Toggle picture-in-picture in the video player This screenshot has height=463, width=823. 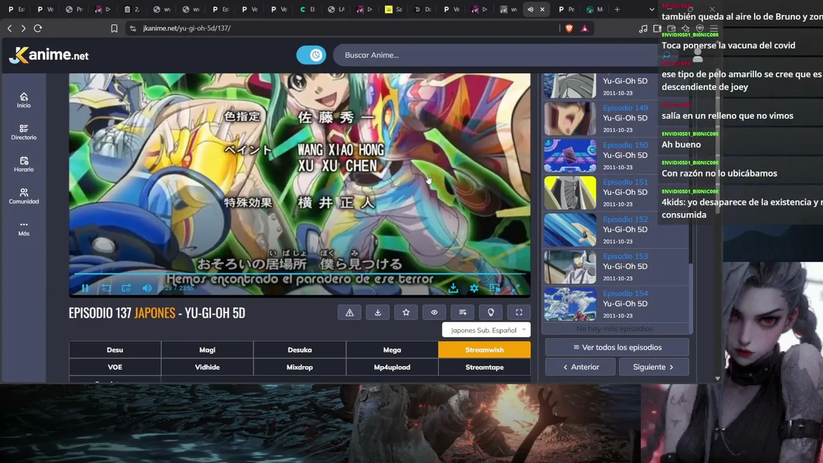[494, 288]
